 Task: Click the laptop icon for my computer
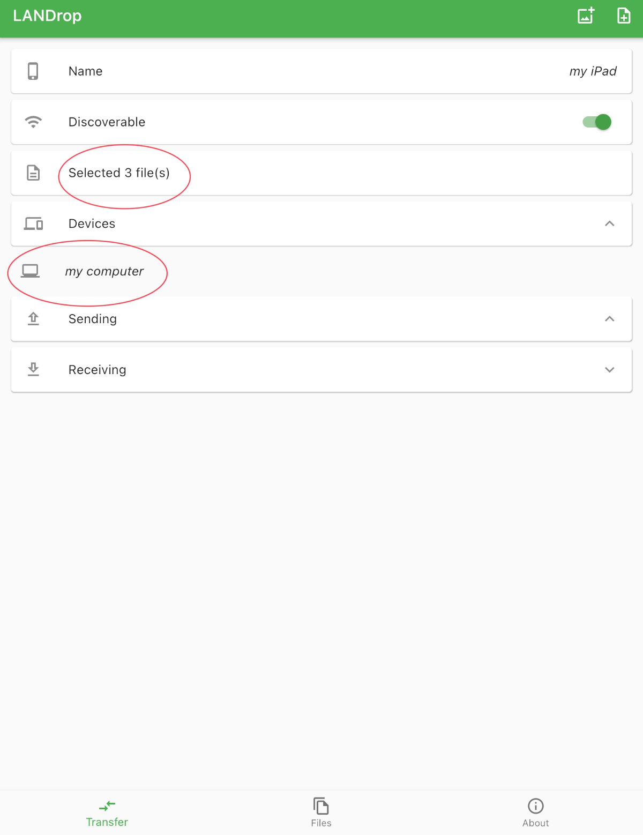click(x=30, y=271)
